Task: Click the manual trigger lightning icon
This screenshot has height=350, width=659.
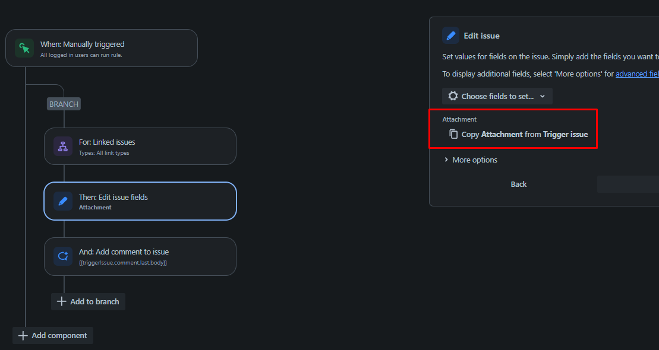Action: coord(24,48)
